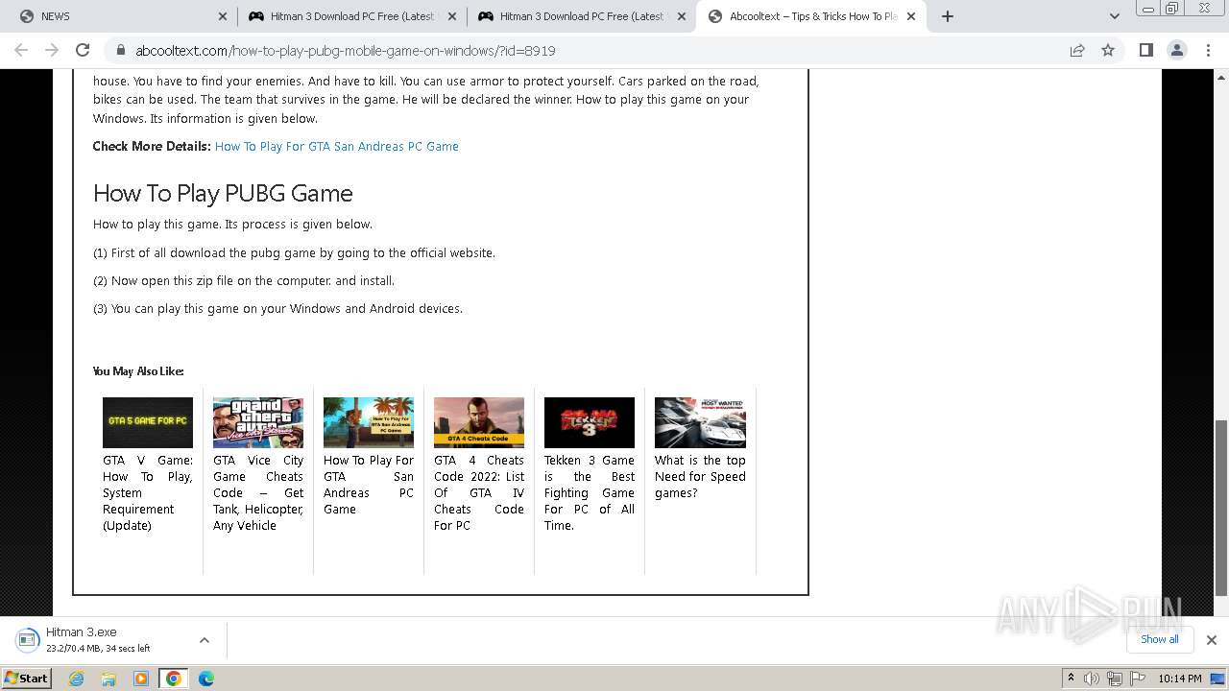Open GTA 4 Cheats Code thumbnail
Viewport: 1229px width, 691px height.
click(x=479, y=422)
